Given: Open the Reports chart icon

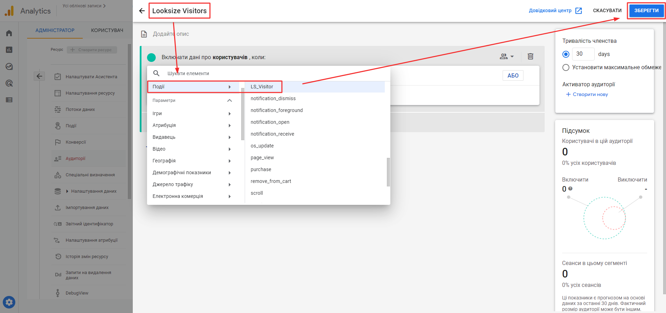Looking at the screenshot, I should [x=9, y=50].
